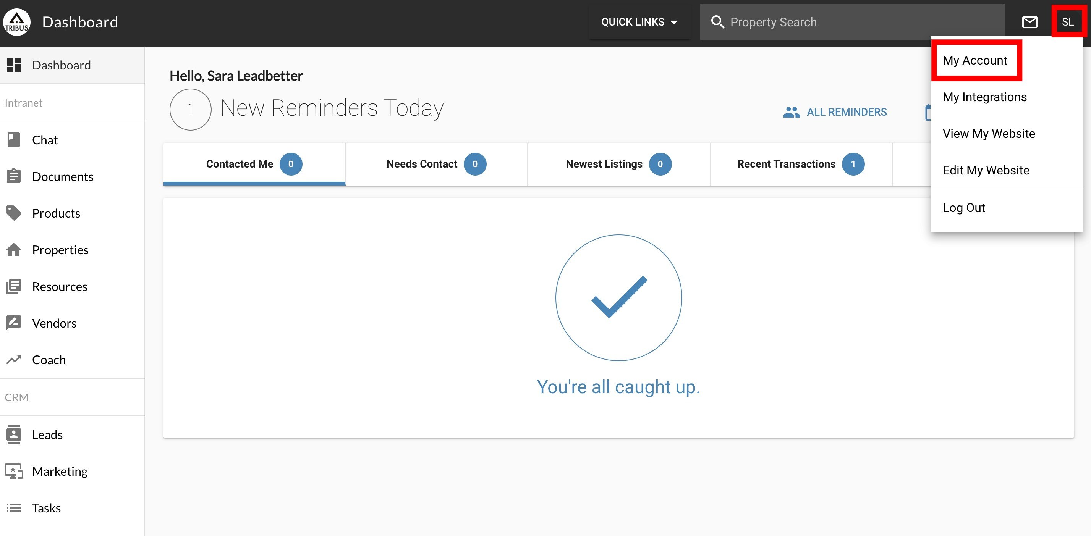1091x536 pixels.
Task: Select Dashboard in the sidebar
Action: 72,65
